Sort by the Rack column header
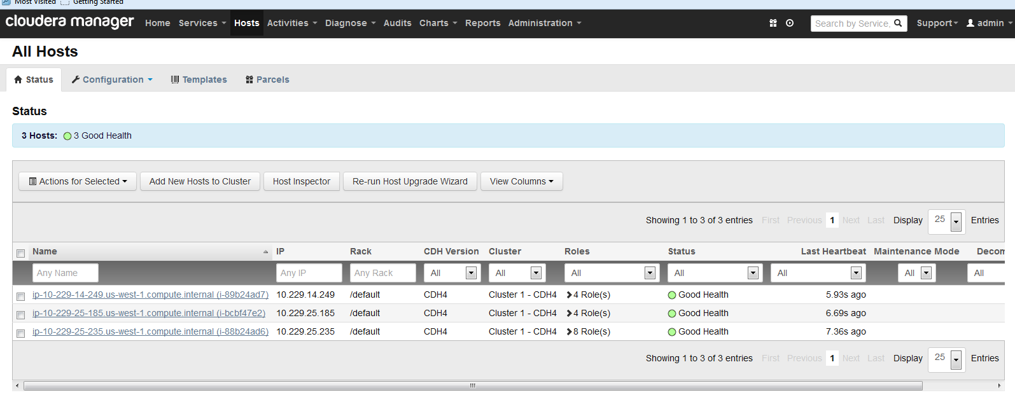The width and height of the screenshot is (1015, 395). (361, 251)
